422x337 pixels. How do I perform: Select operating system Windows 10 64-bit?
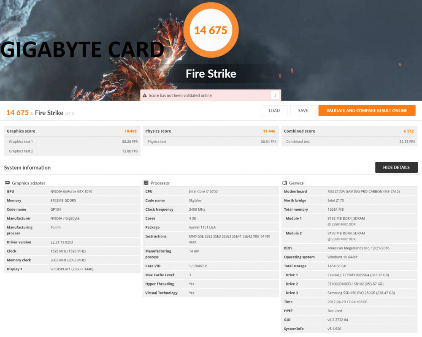click(x=343, y=257)
